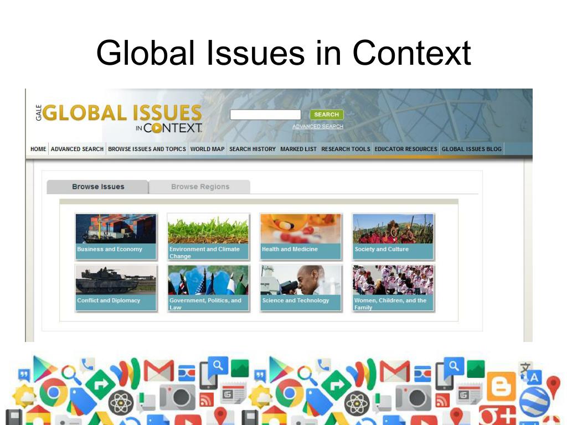567x425 pixels.
Task: Open the Health and Medicine pills thumbnail
Action: click(301, 229)
